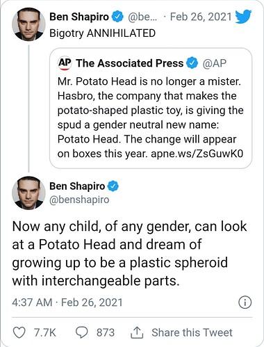Open the lower Ben Shapiro profile photo
This screenshot has width=264, height=347.
coord(28,193)
